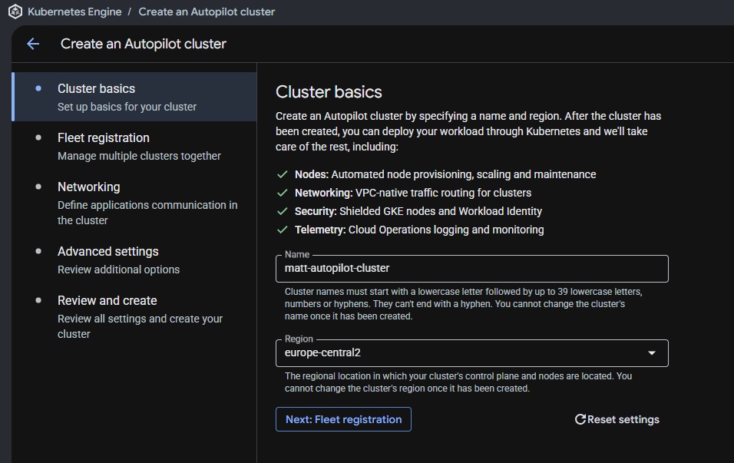Select the europe-central2 Region combo box
The height and width of the screenshot is (463, 734).
(472, 353)
